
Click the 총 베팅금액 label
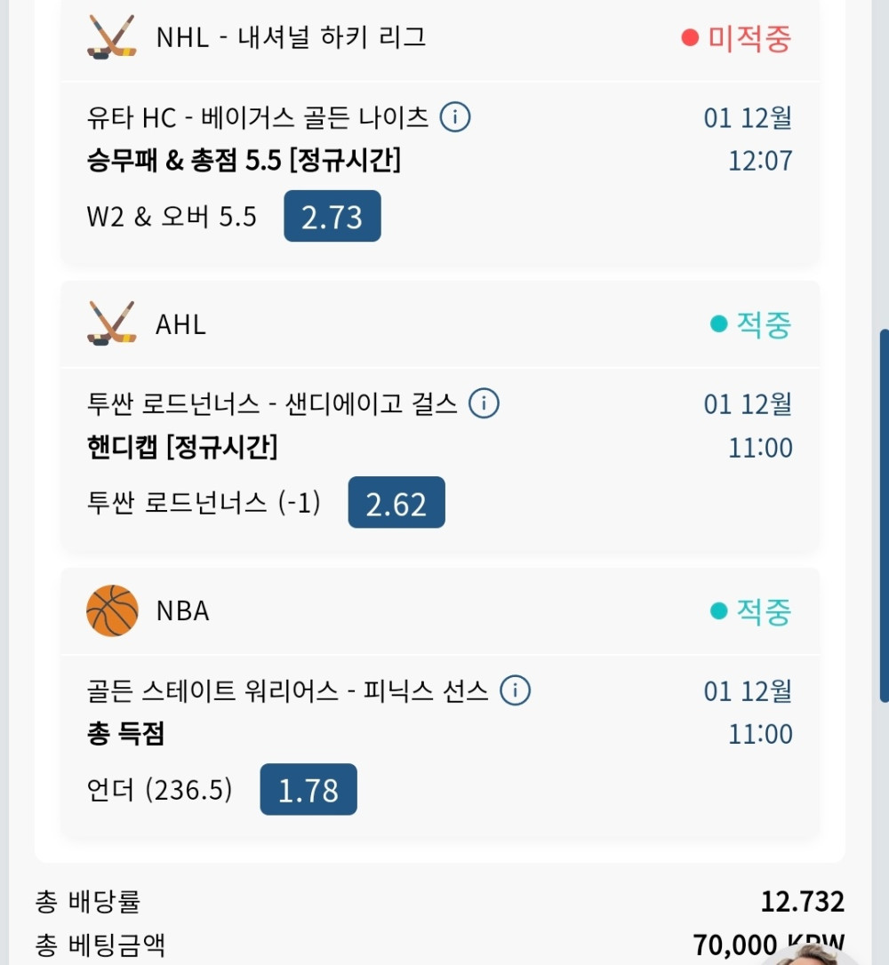point(100,945)
